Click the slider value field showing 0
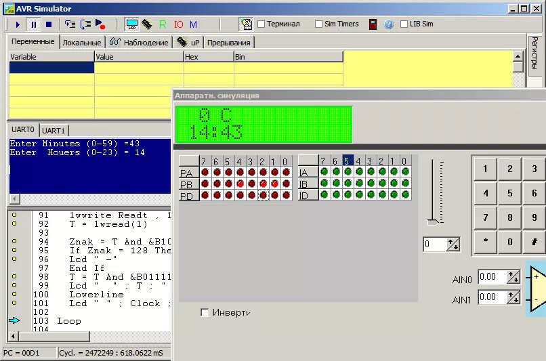The width and height of the screenshot is (546, 361). (x=436, y=245)
